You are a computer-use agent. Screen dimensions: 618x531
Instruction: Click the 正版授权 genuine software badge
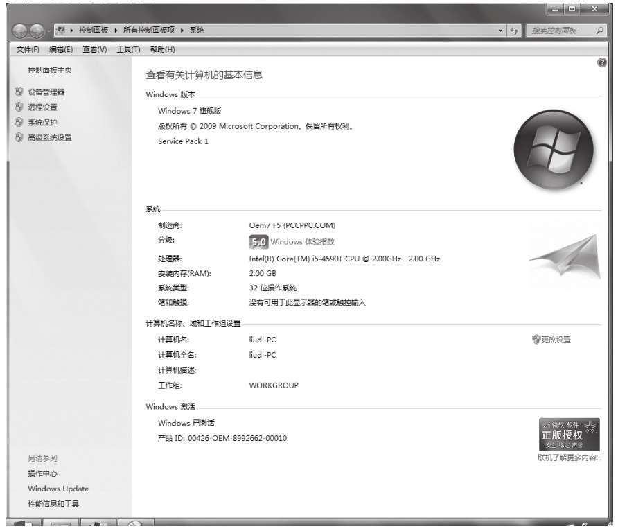click(x=569, y=435)
